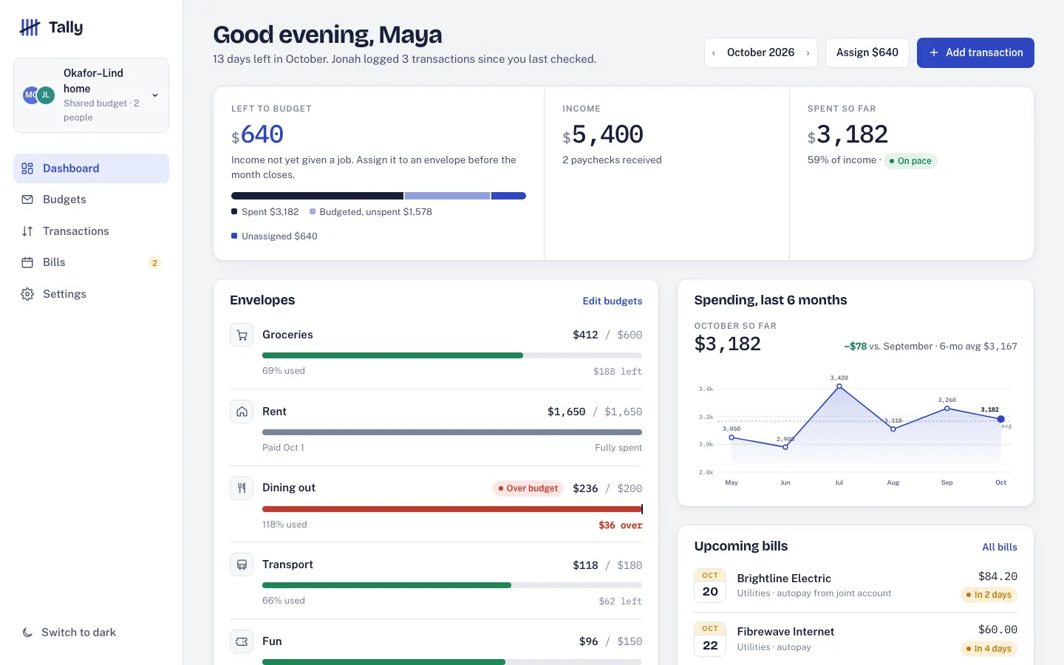The image size is (1064, 665).
Task: Open the All bills link
Action: click(1000, 547)
